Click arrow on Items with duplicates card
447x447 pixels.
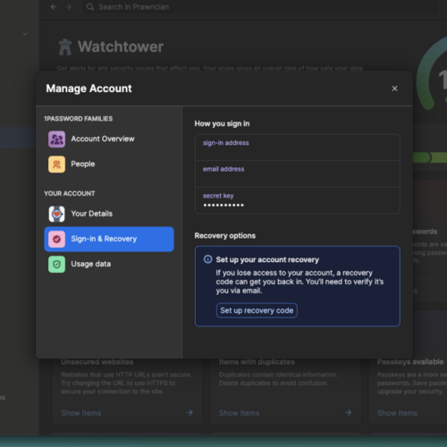click(348, 413)
